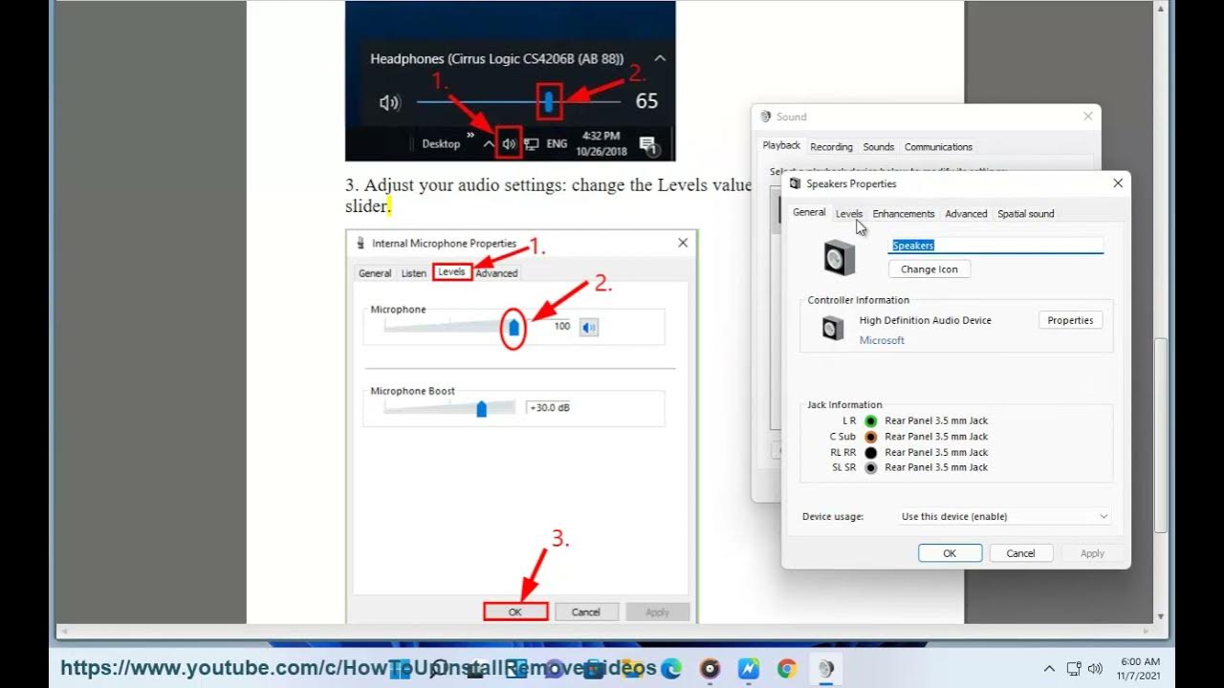Click the system tray volume icon
Viewport: 1224px width, 688px height.
(1095, 668)
